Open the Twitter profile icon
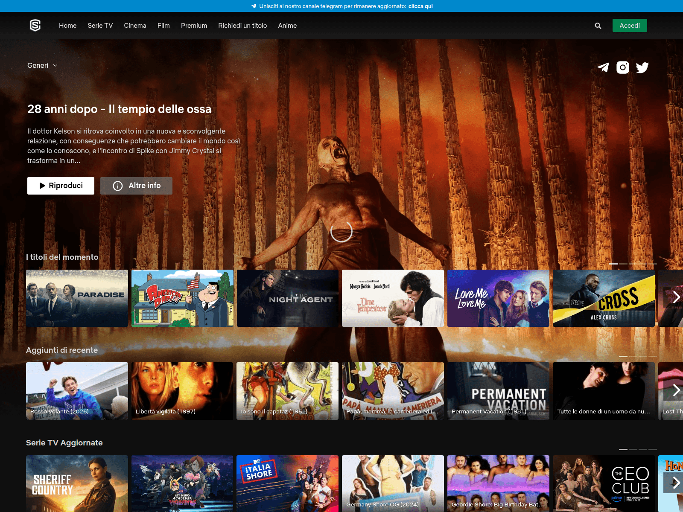This screenshot has width=683, height=512. (642, 67)
